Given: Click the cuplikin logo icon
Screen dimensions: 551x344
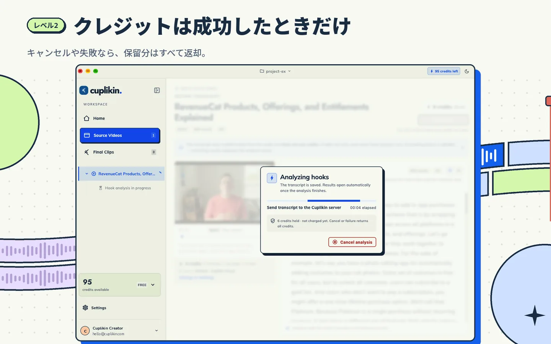Looking at the screenshot, I should [x=84, y=91].
